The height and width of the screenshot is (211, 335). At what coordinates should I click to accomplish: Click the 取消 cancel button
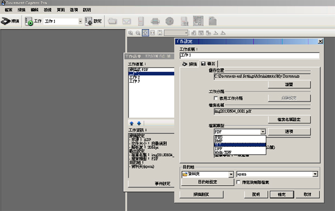click(308, 194)
